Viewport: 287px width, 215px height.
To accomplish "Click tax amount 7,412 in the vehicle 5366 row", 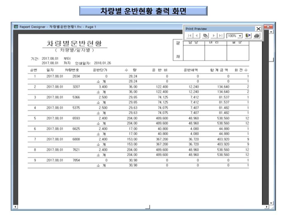I will (194, 97).
